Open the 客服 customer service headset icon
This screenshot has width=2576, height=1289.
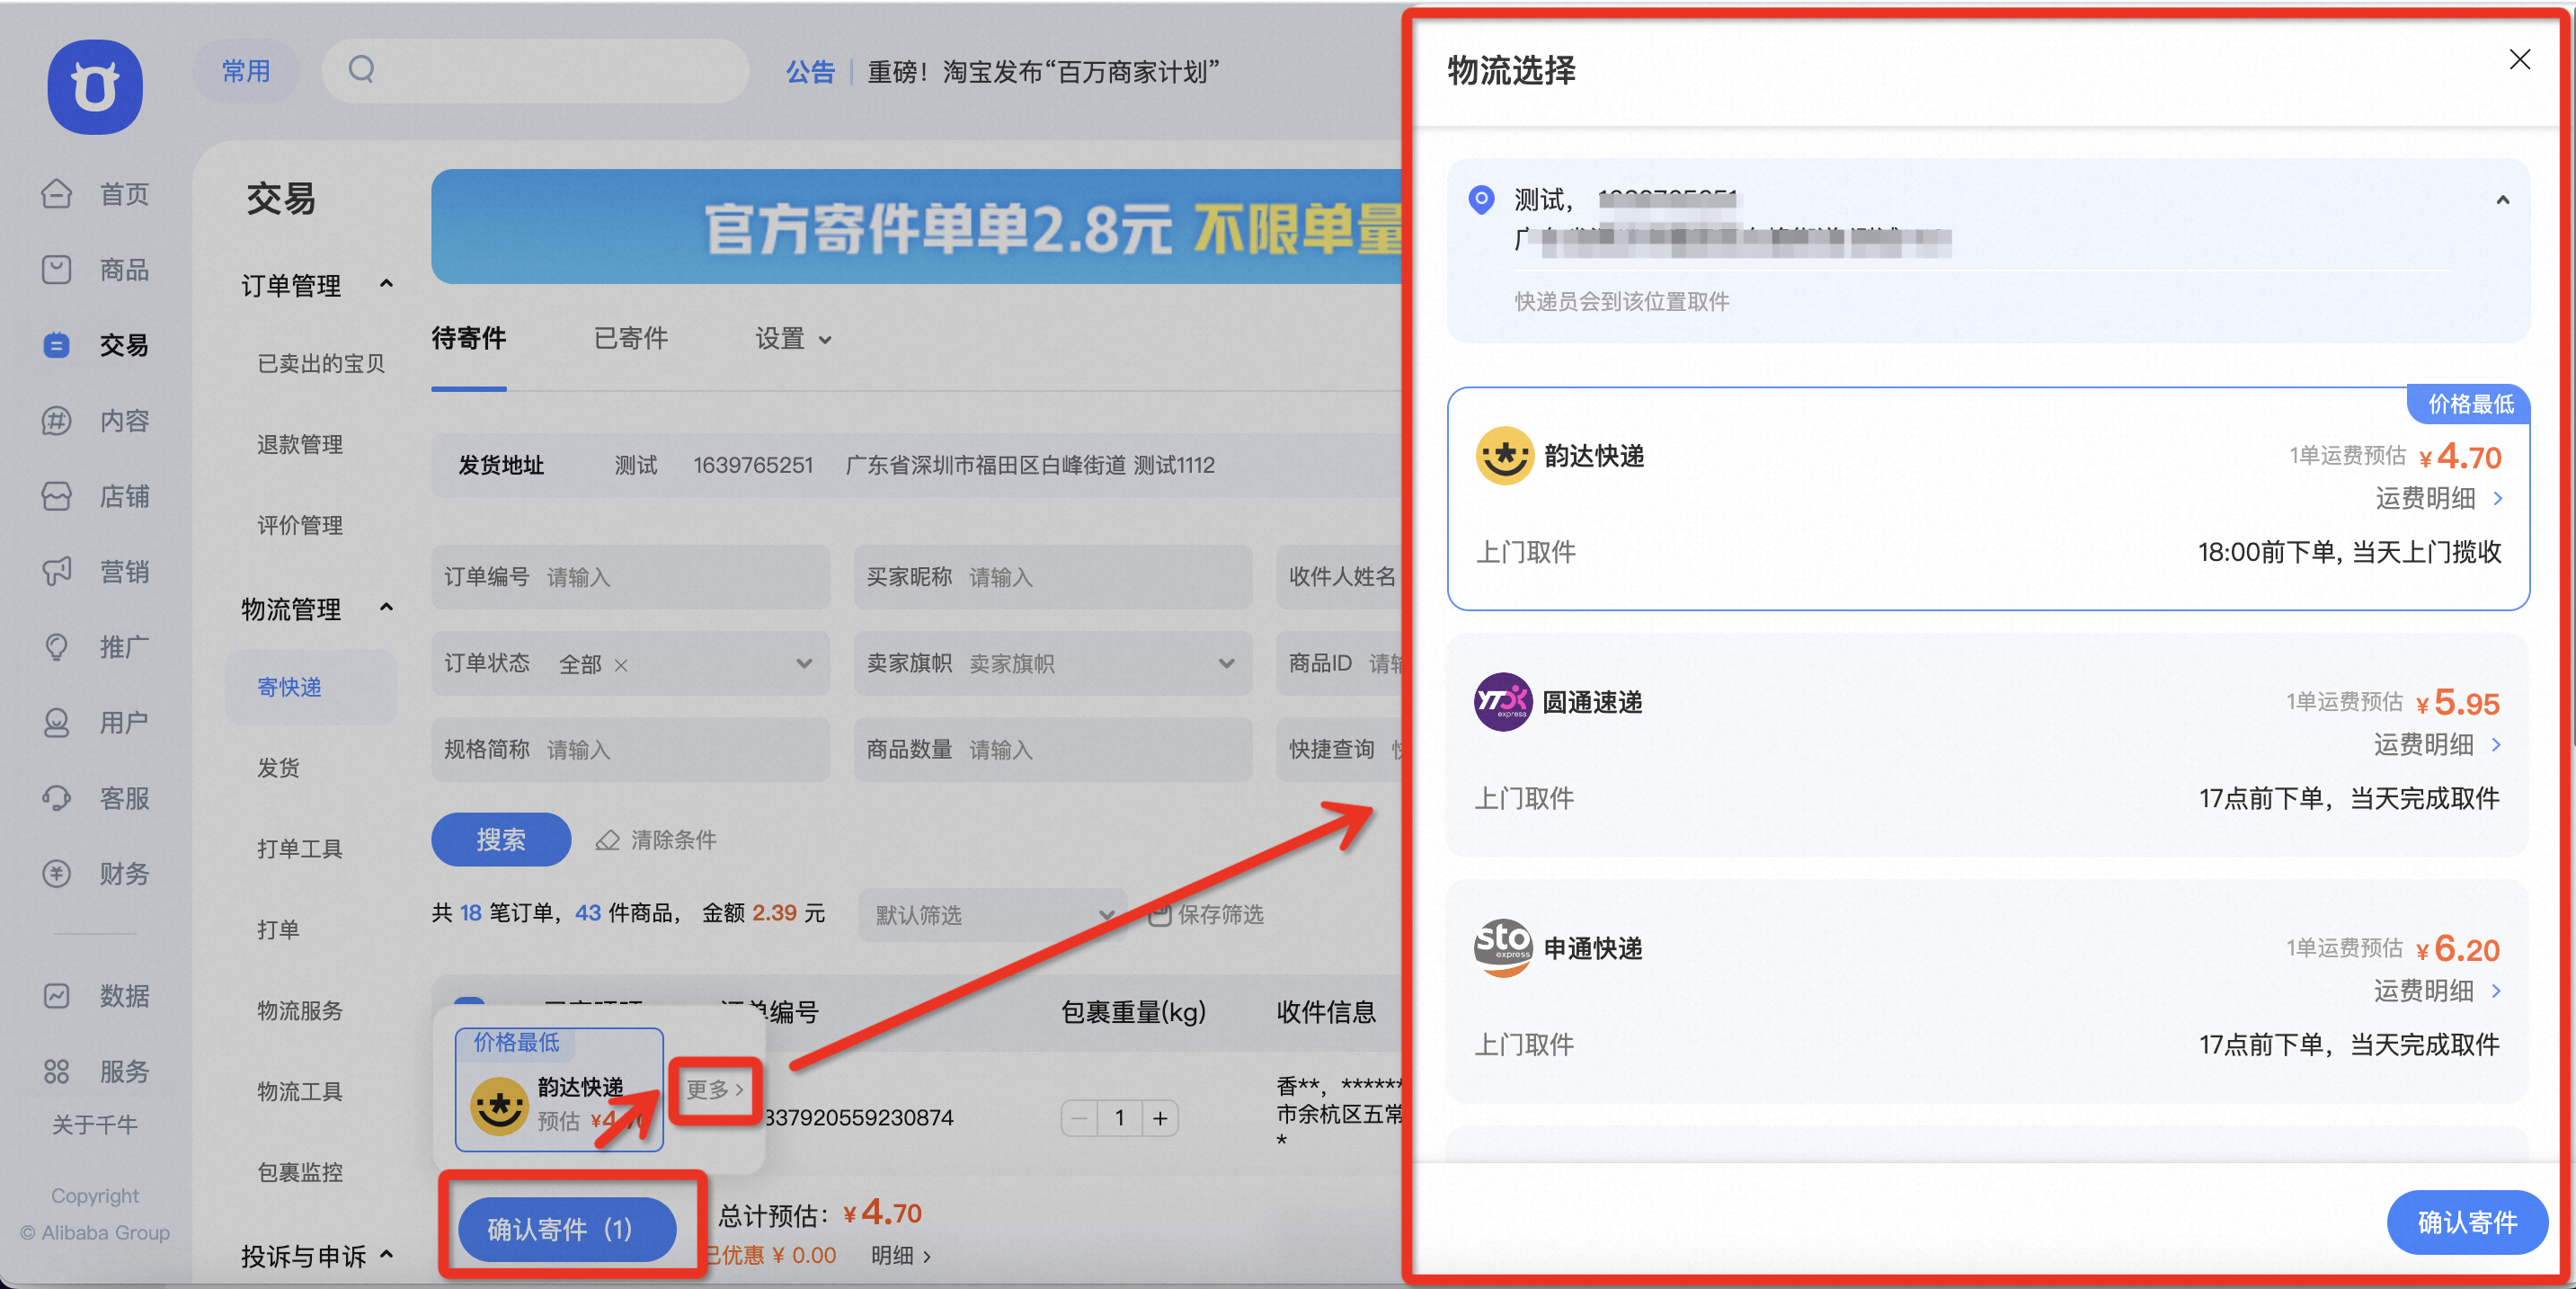click(x=57, y=798)
